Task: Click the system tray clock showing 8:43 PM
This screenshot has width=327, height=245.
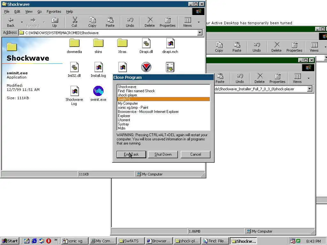Action: pos(314,241)
